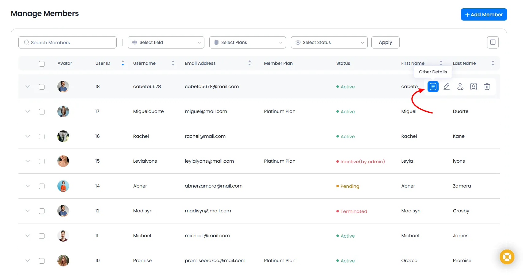
Task: Open the column layout toggle icon
Action: tap(493, 42)
